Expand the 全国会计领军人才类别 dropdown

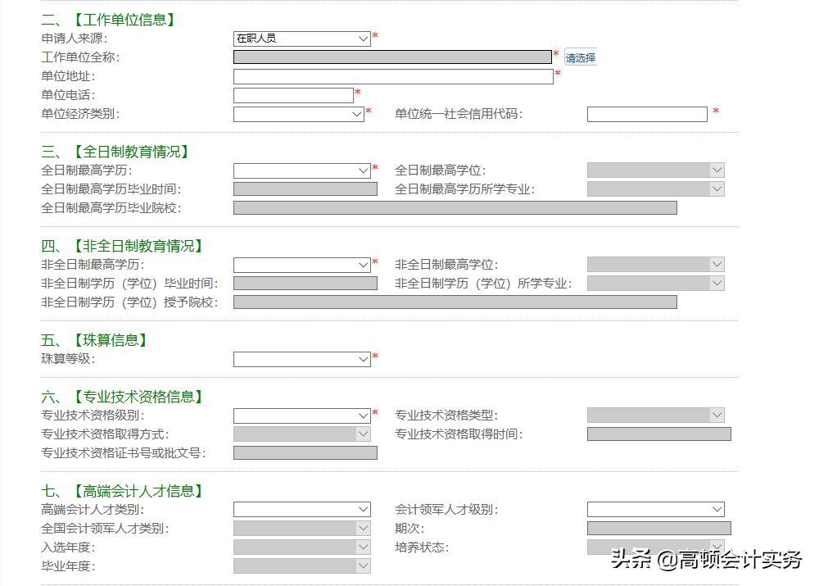302,528
